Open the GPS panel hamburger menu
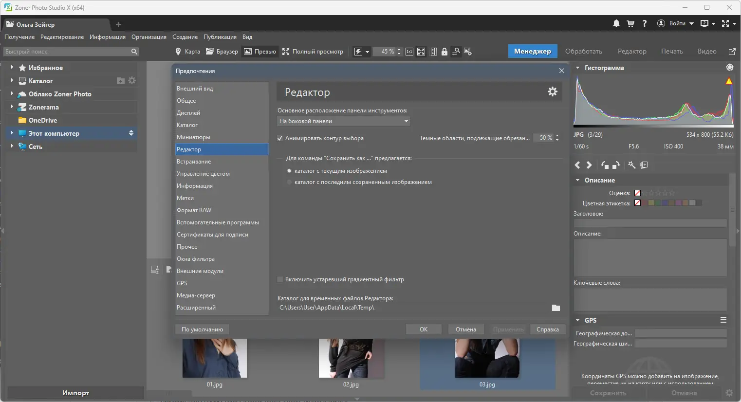 coord(723,320)
